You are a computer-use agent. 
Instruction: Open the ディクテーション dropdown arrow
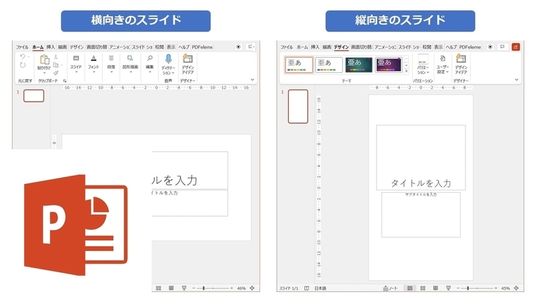pos(173,73)
